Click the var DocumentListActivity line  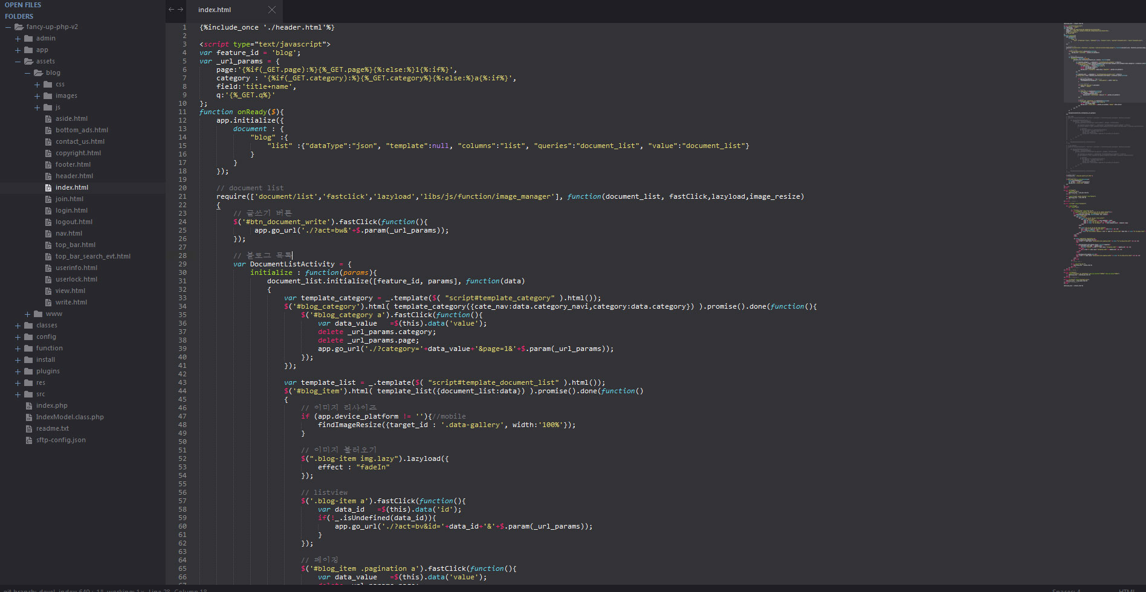coord(293,264)
